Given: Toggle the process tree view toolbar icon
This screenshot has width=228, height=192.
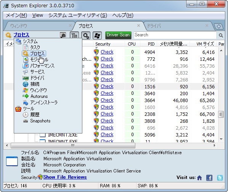Looking at the screenshot, I should click(x=74, y=36).
